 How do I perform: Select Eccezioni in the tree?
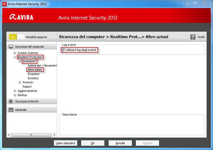click(33, 74)
